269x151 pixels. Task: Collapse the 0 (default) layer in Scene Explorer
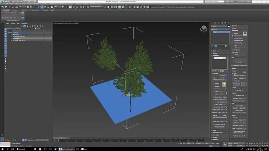click(8, 33)
